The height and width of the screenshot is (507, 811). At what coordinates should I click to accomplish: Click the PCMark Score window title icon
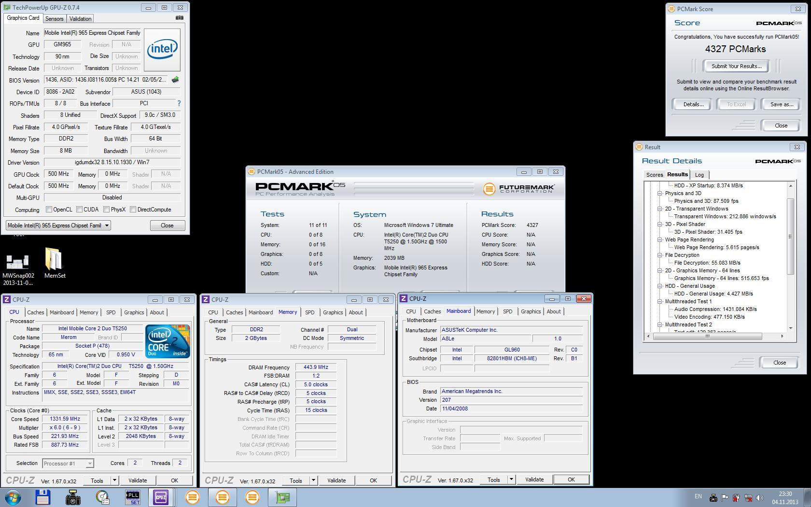(671, 9)
